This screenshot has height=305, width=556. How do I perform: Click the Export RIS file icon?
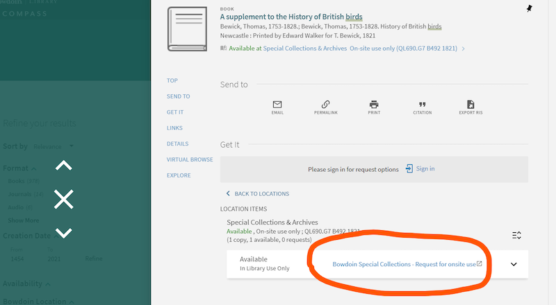(471, 105)
